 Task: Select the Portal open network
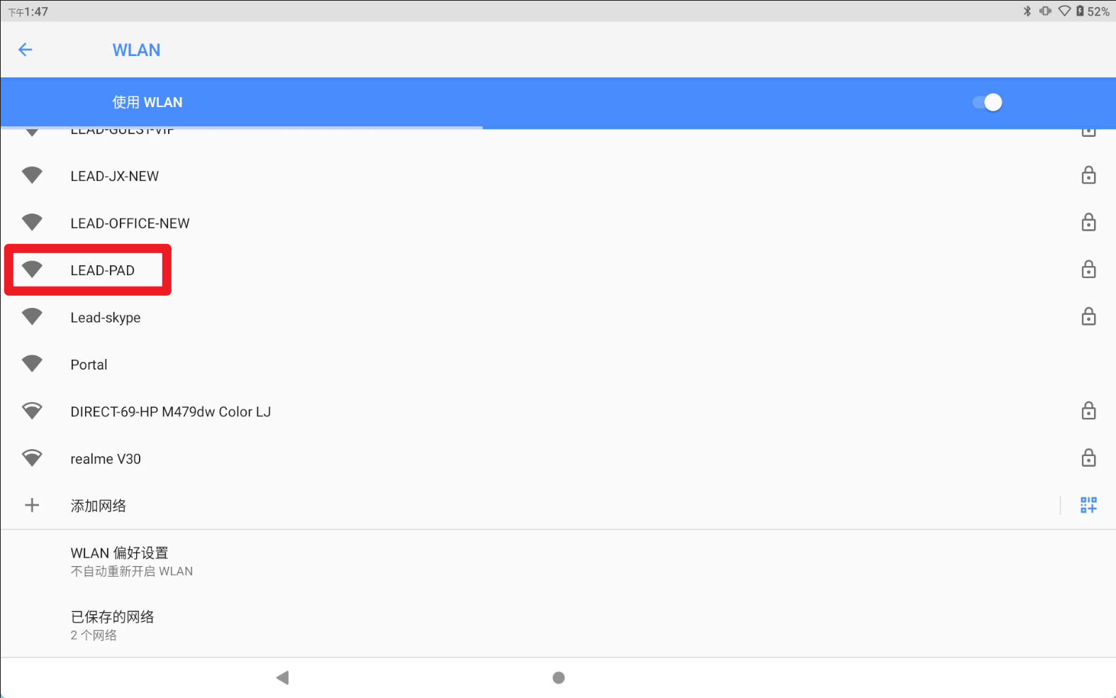[x=89, y=365]
